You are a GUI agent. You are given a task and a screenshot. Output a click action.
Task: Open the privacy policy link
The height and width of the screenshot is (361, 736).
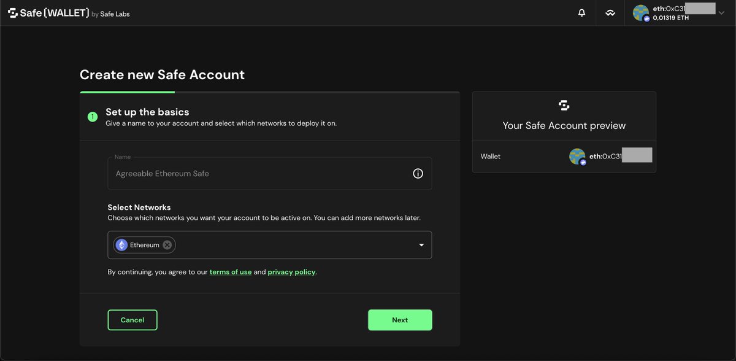click(292, 272)
